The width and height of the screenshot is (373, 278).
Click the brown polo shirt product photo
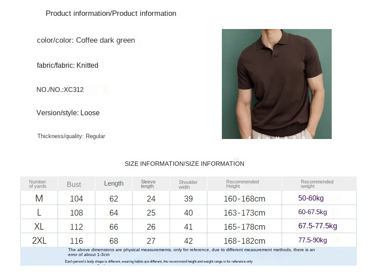(277, 84)
